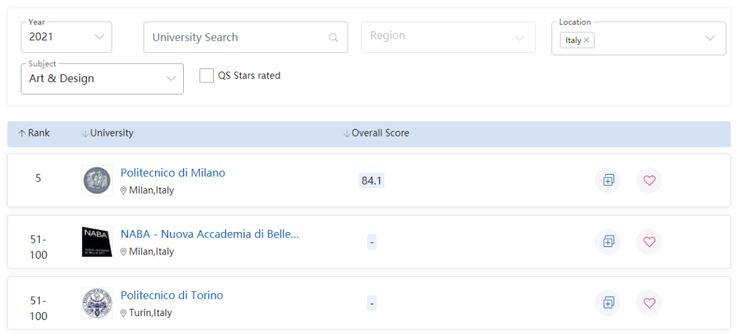The width and height of the screenshot is (738, 333).
Task: Sort by Overall Score column
Action: click(x=376, y=133)
